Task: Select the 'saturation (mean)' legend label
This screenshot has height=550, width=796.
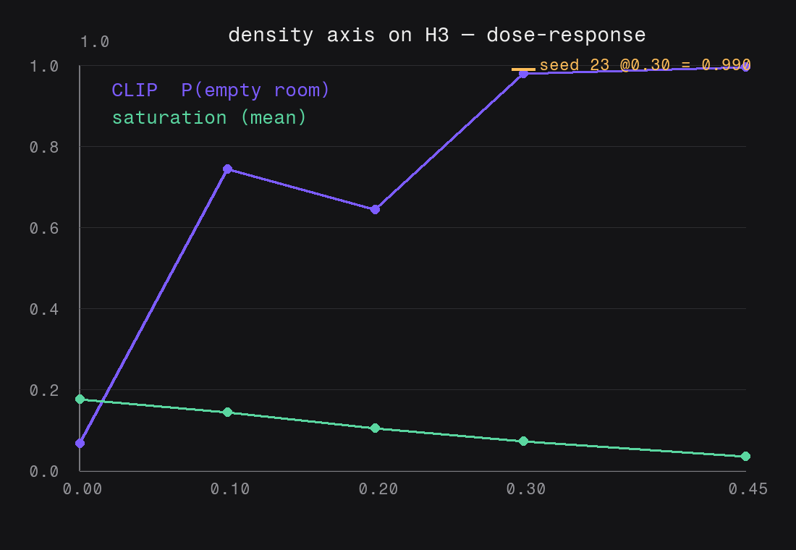Action: coord(209,118)
